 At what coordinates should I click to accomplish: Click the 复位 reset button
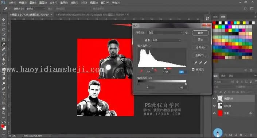click(200, 39)
